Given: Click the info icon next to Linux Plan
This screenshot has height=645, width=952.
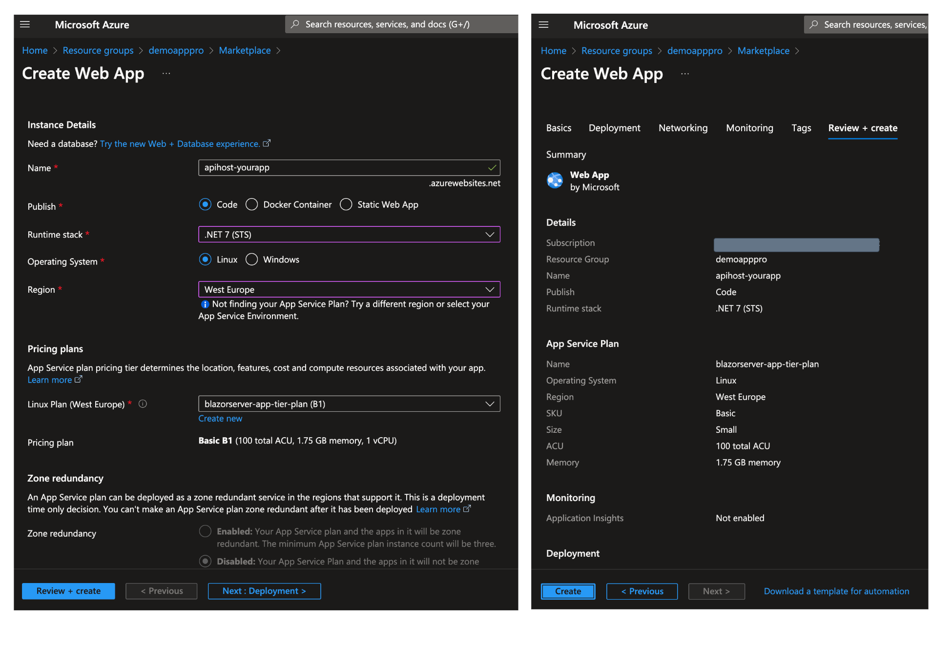Looking at the screenshot, I should 143,404.
